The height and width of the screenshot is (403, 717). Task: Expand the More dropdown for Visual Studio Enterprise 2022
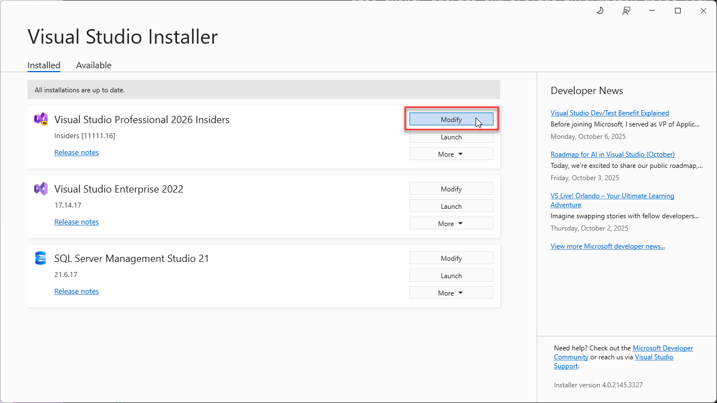(x=451, y=223)
